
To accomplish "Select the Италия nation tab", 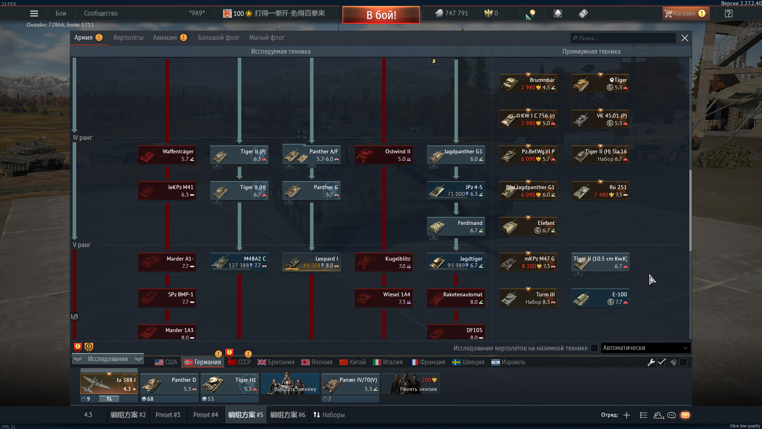I will click(388, 362).
